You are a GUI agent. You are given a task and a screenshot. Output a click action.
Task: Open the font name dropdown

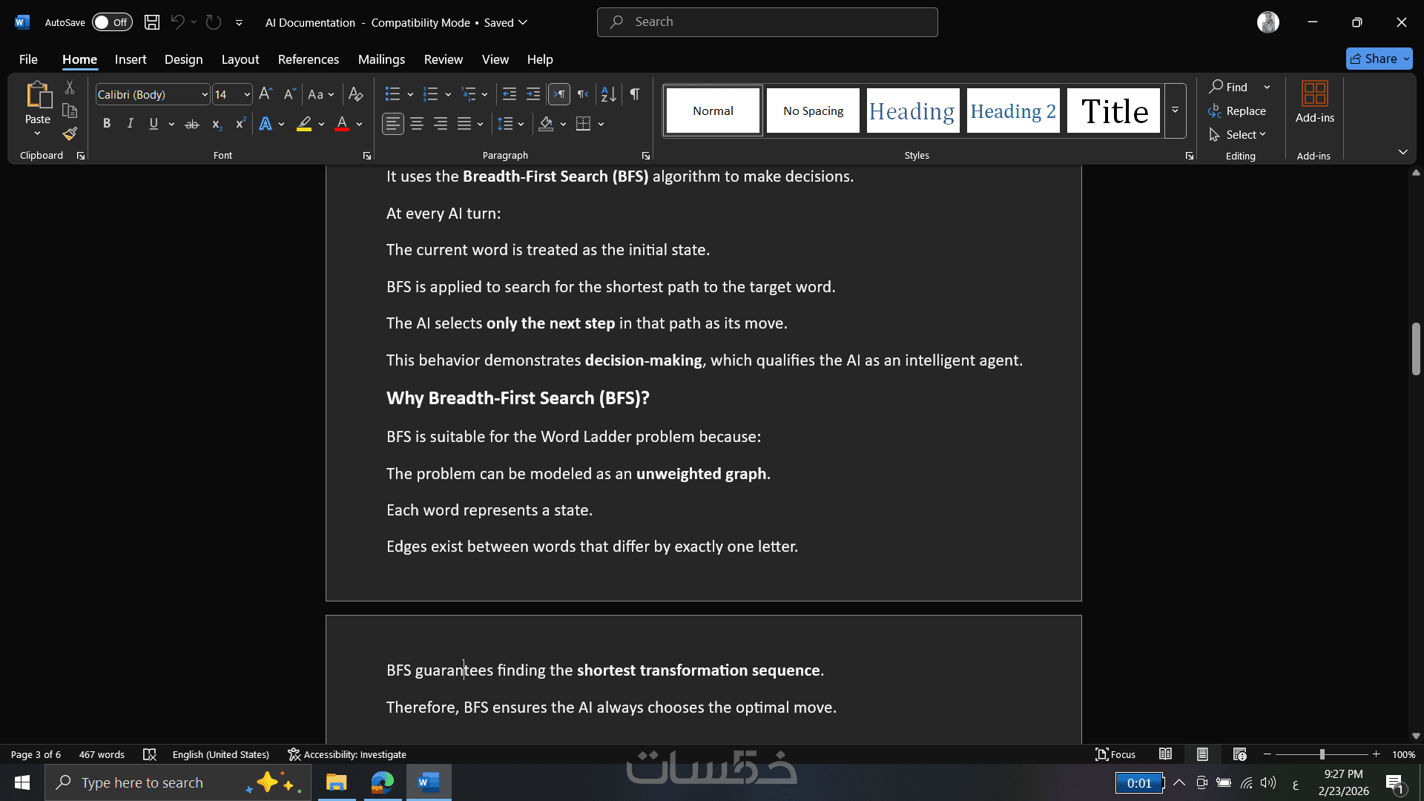pos(205,94)
